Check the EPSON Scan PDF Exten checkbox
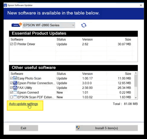 11,97
